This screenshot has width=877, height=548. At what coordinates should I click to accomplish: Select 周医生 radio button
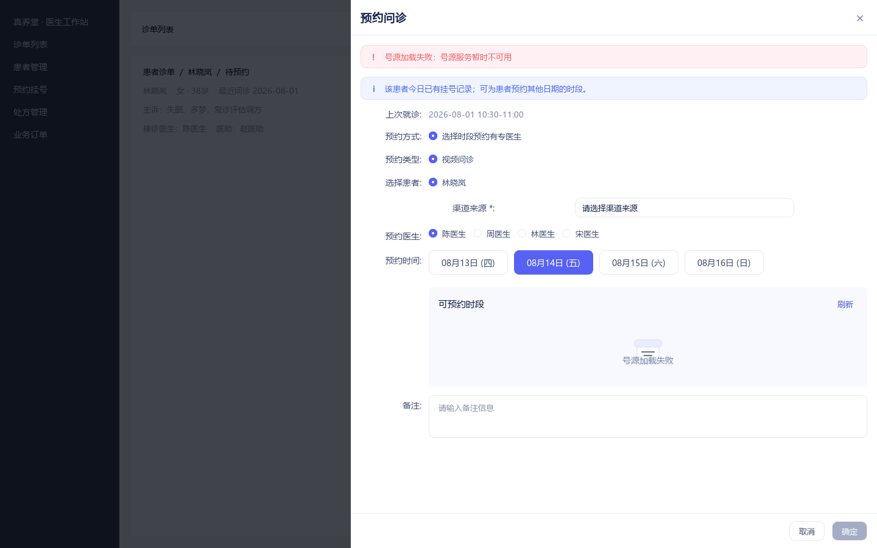point(477,233)
